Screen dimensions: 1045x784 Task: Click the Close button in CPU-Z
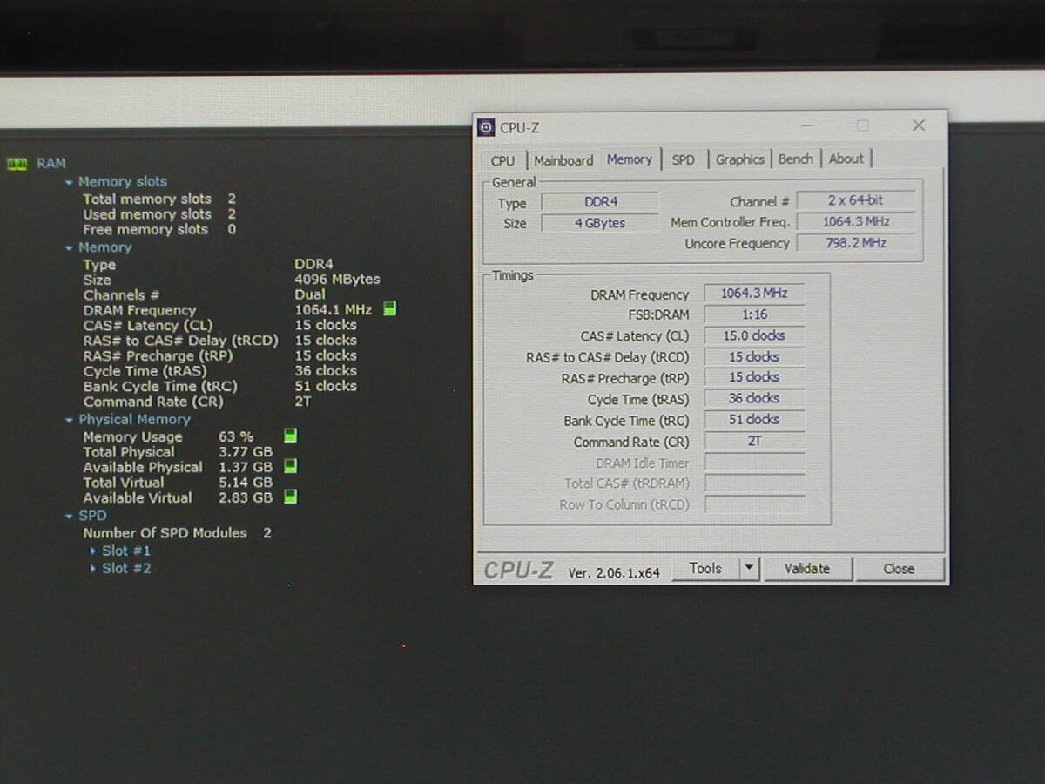[899, 569]
